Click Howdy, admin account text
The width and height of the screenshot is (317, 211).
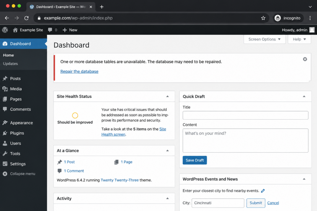(x=295, y=30)
